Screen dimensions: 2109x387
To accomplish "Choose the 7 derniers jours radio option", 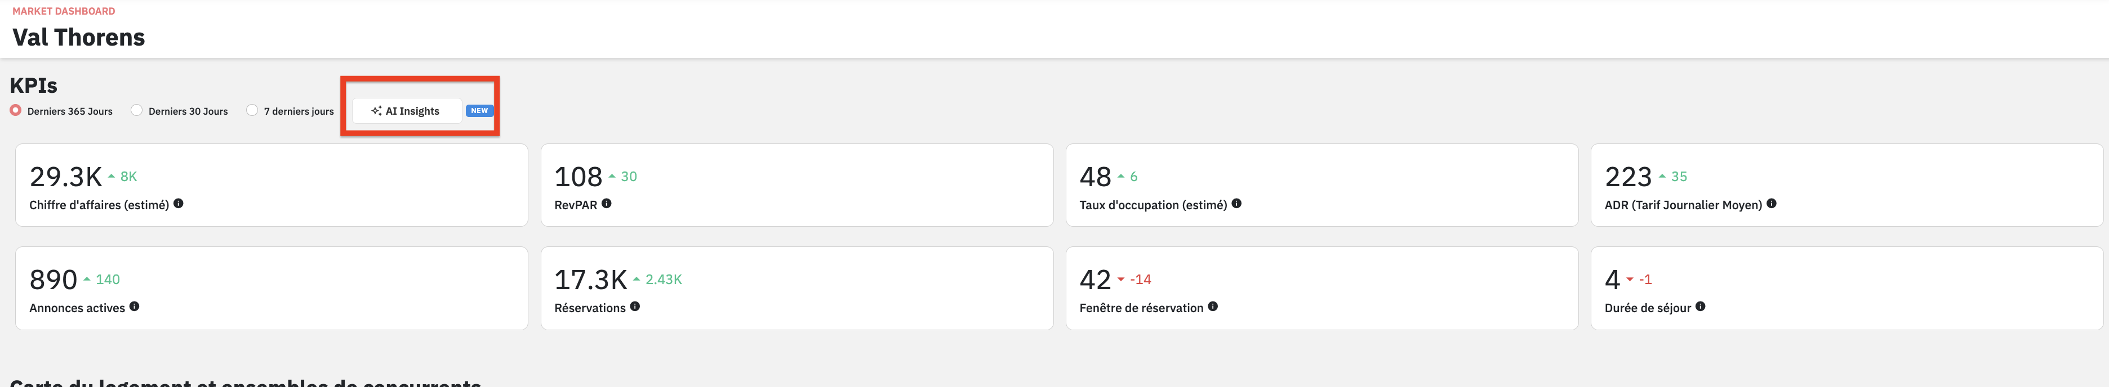I will tap(252, 110).
